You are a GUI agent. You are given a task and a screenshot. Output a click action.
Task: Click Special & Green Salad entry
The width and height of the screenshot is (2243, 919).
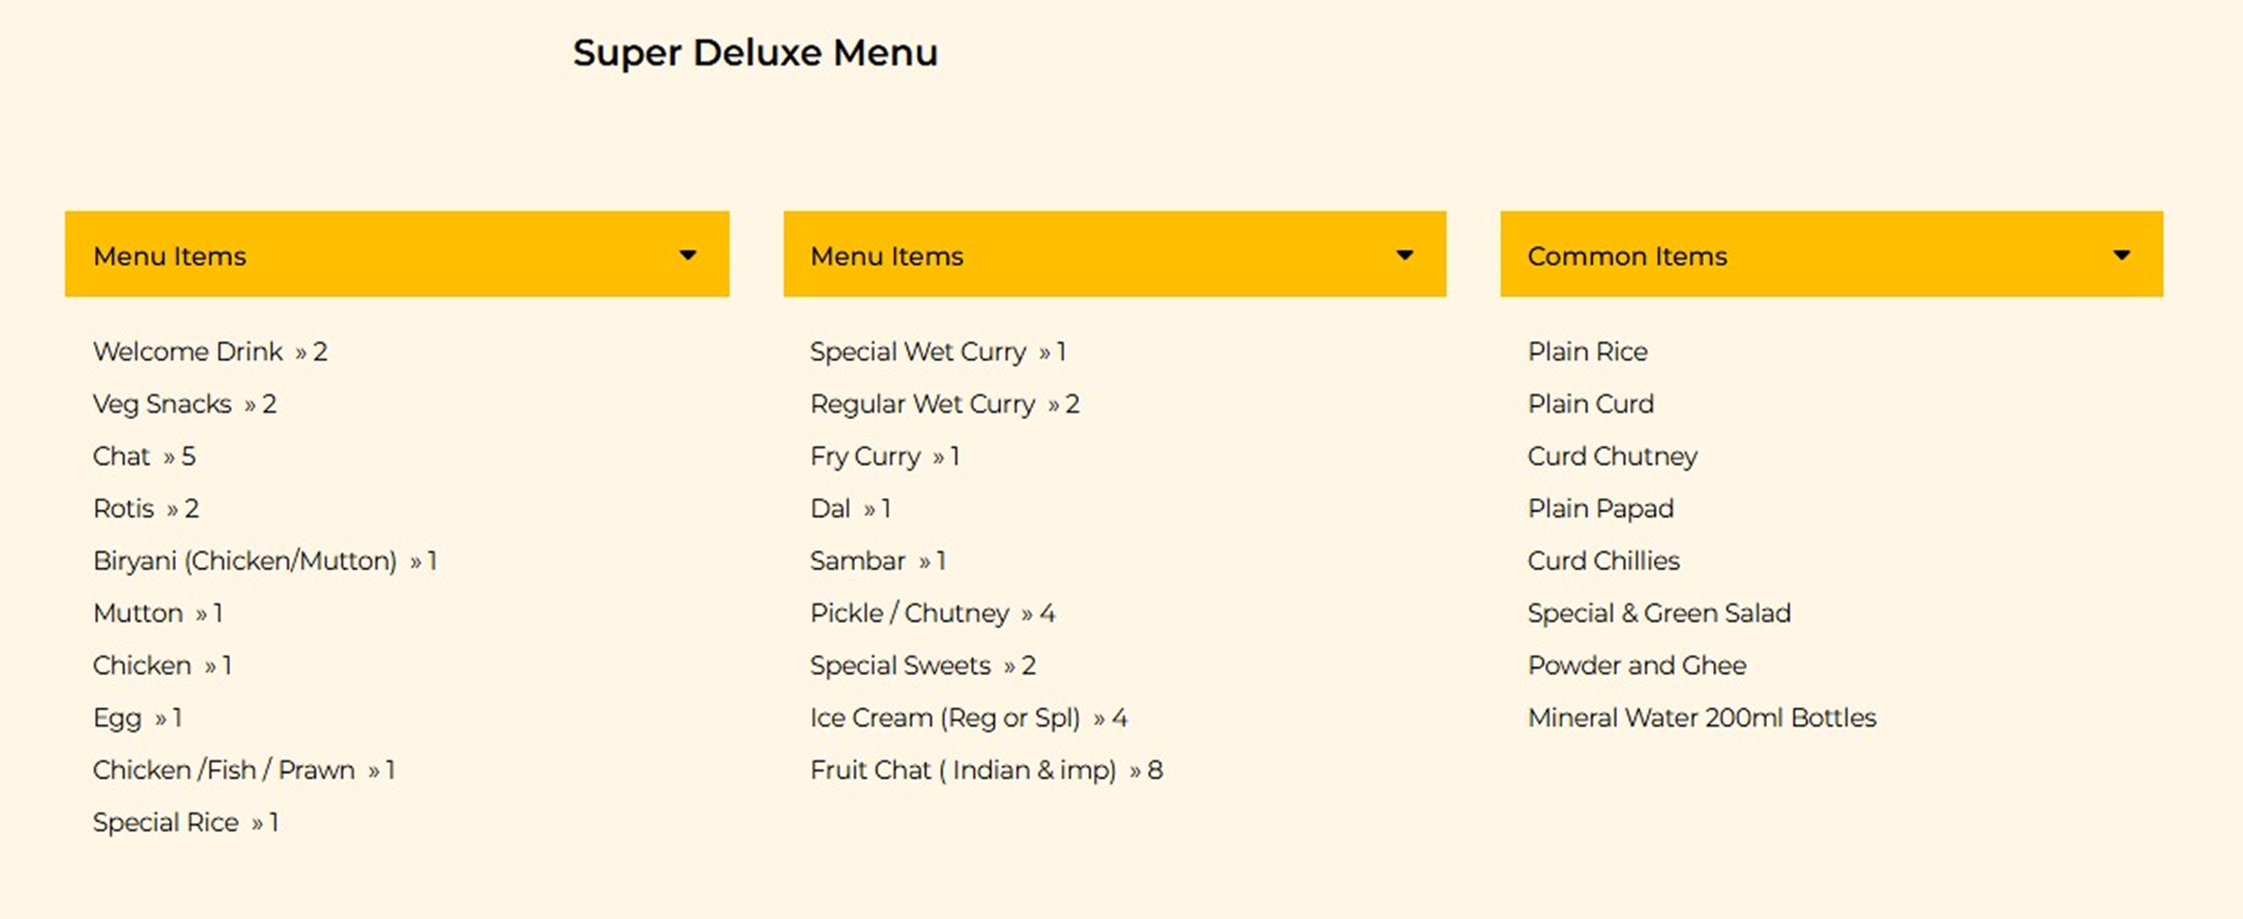point(1659,614)
